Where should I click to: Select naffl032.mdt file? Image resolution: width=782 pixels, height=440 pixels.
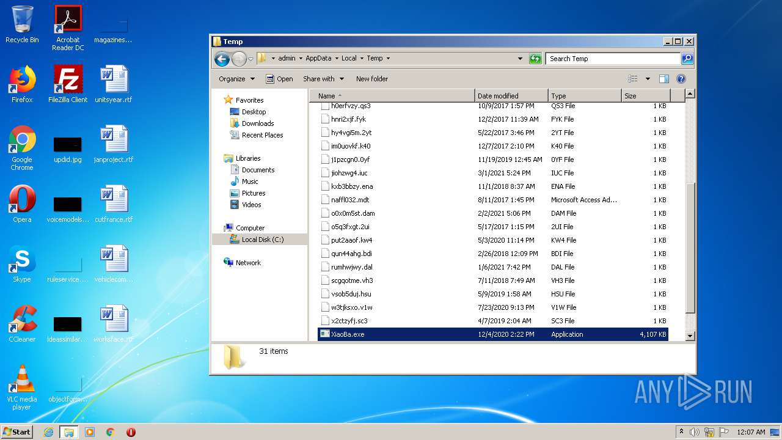tap(493, 200)
